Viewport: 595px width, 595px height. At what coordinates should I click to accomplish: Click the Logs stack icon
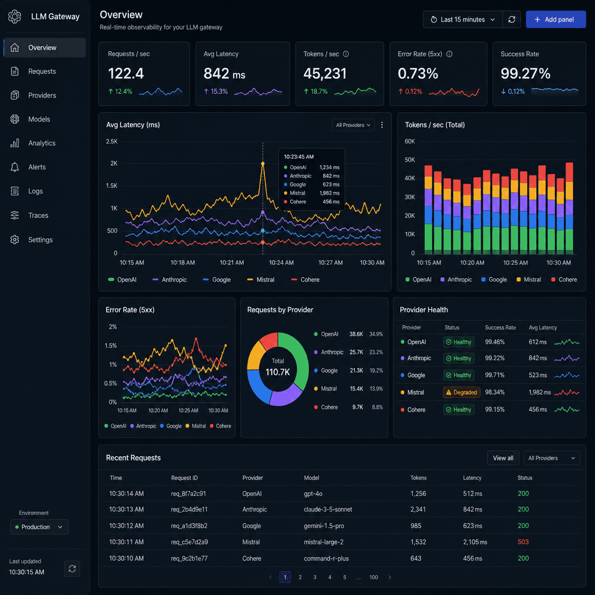pyautogui.click(x=15, y=191)
